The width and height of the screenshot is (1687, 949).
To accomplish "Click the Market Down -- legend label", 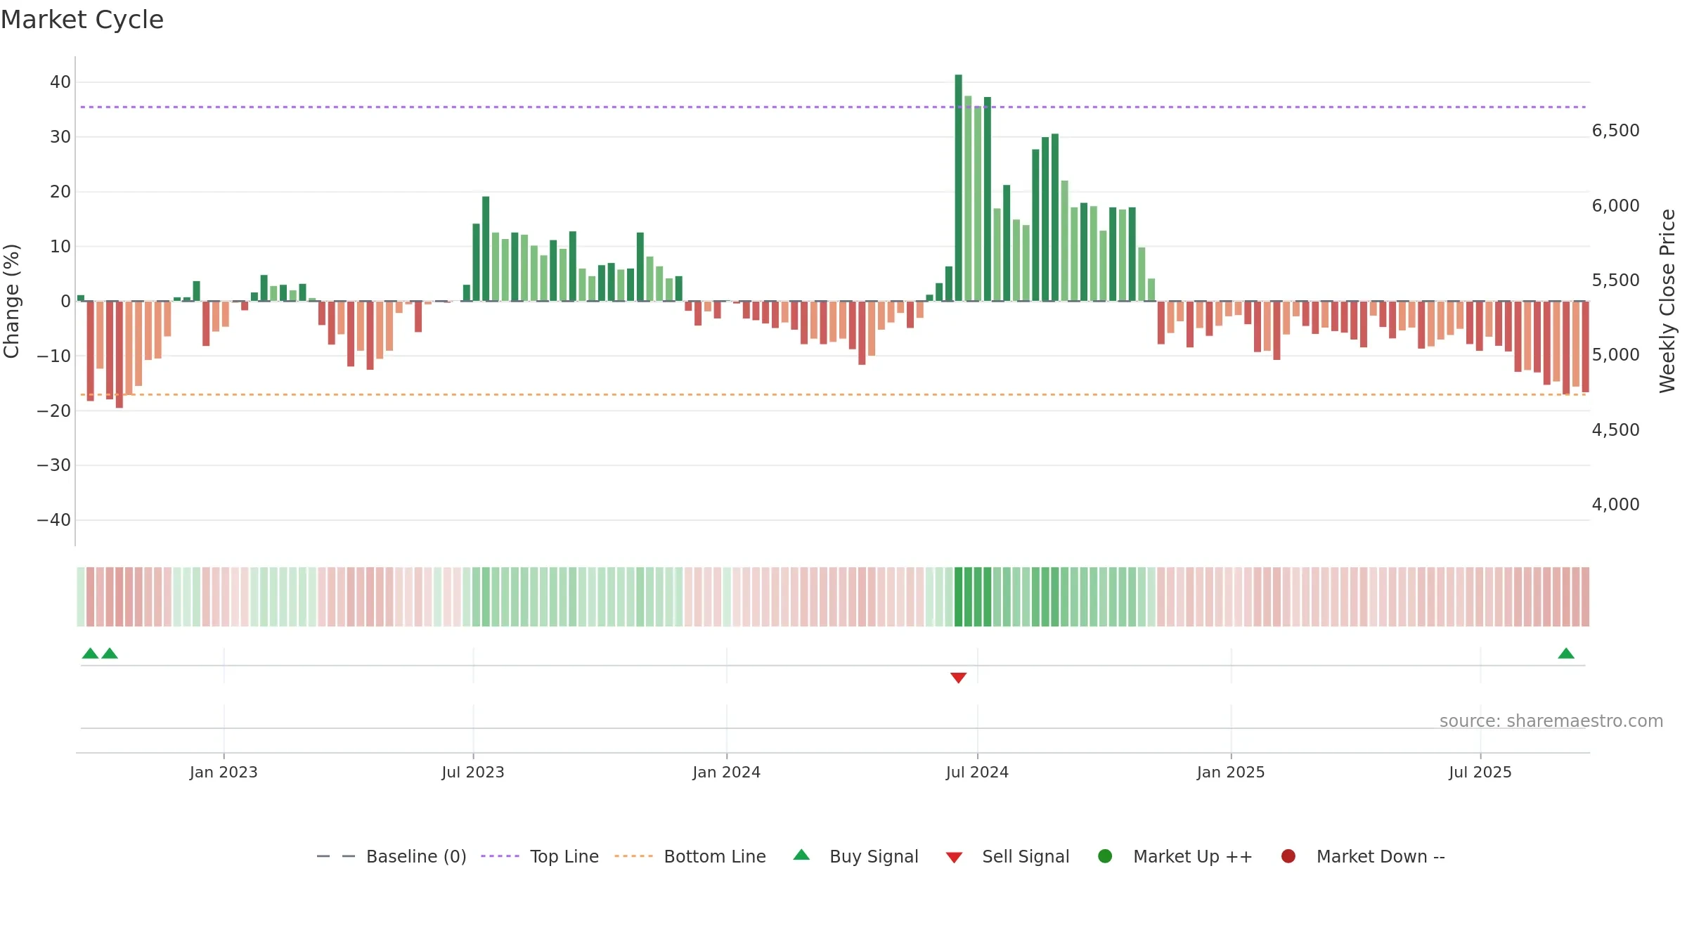I will 1381,856.
